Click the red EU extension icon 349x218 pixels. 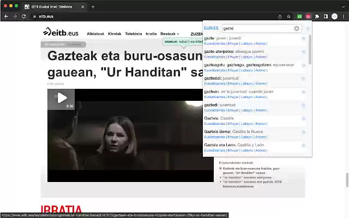(x=308, y=16)
